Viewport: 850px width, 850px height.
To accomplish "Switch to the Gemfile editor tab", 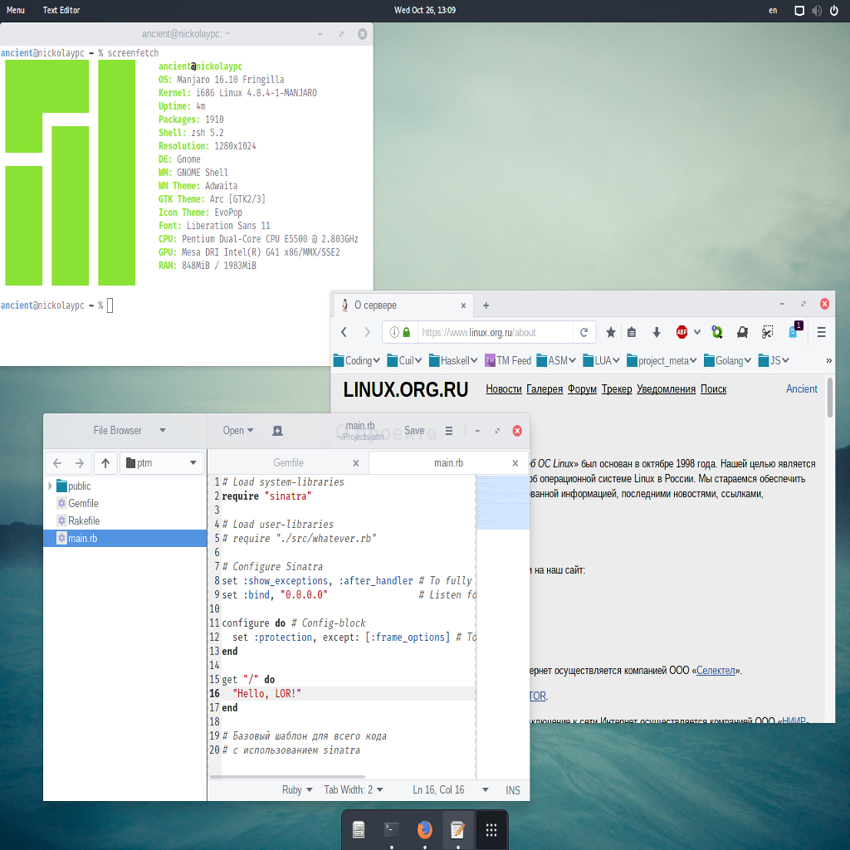I will 288,463.
